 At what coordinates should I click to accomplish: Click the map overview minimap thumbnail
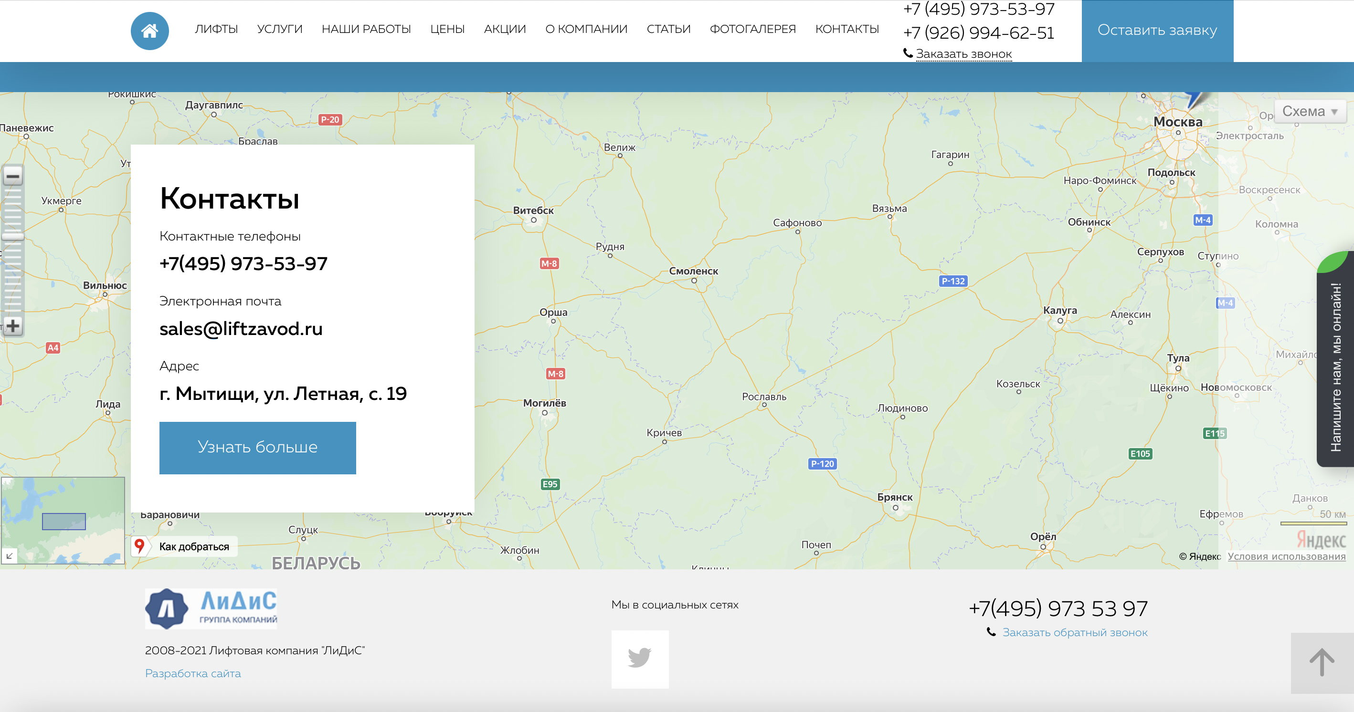(x=63, y=521)
